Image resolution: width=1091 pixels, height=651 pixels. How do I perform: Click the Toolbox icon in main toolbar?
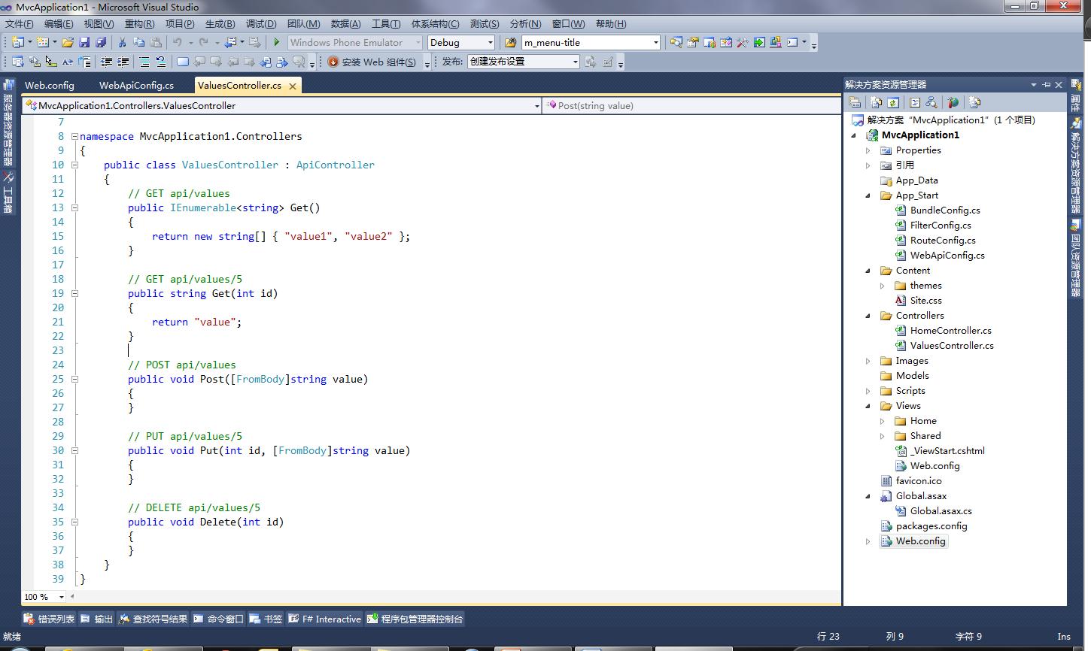[742, 43]
